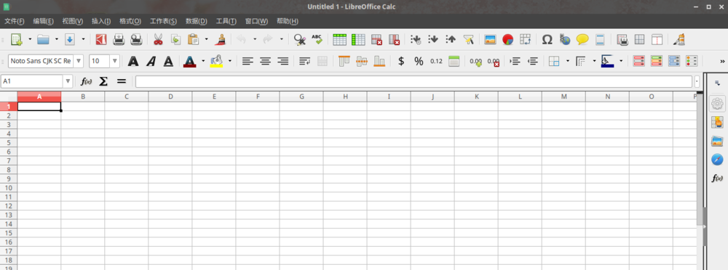Open the 视图(V) menu
The width and height of the screenshot is (728, 270).
click(x=72, y=21)
